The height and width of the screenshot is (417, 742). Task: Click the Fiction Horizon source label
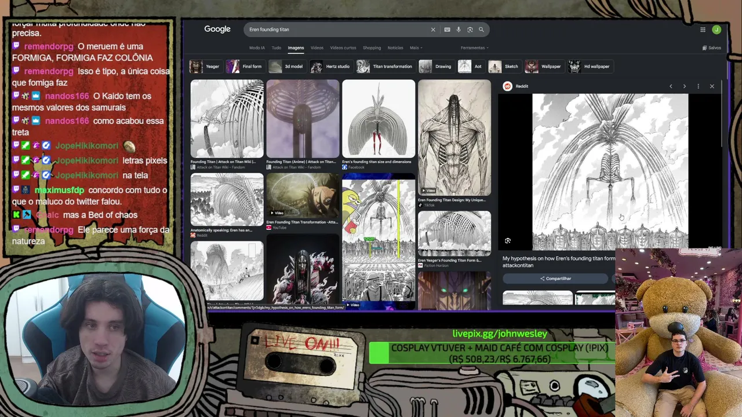point(435,265)
